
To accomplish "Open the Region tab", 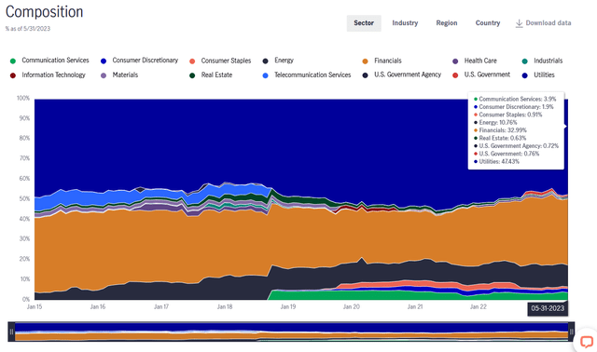I will point(447,23).
